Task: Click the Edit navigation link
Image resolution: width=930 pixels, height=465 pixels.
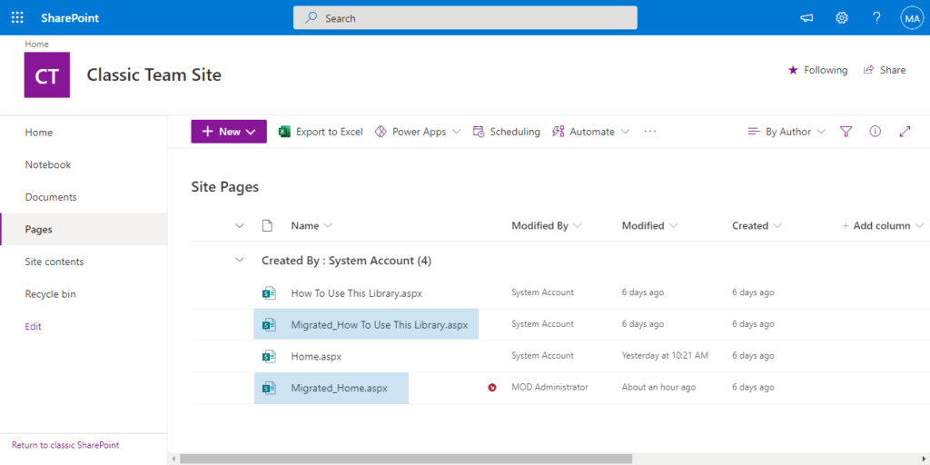Action: click(34, 326)
